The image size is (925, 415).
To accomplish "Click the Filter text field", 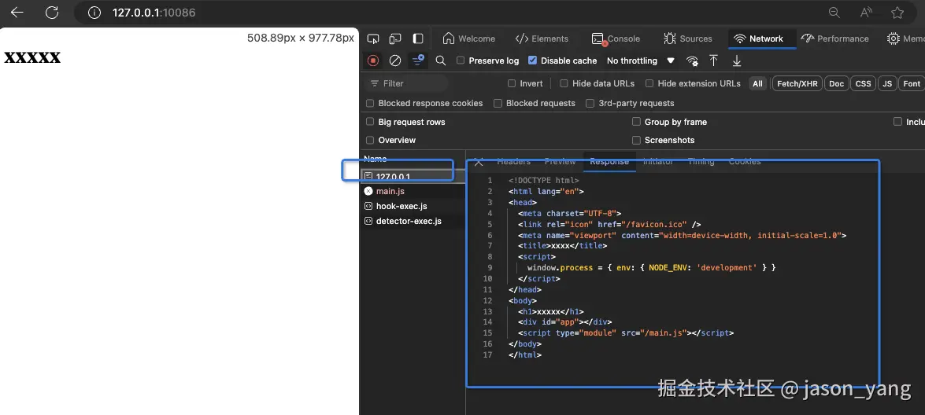I will tap(407, 83).
